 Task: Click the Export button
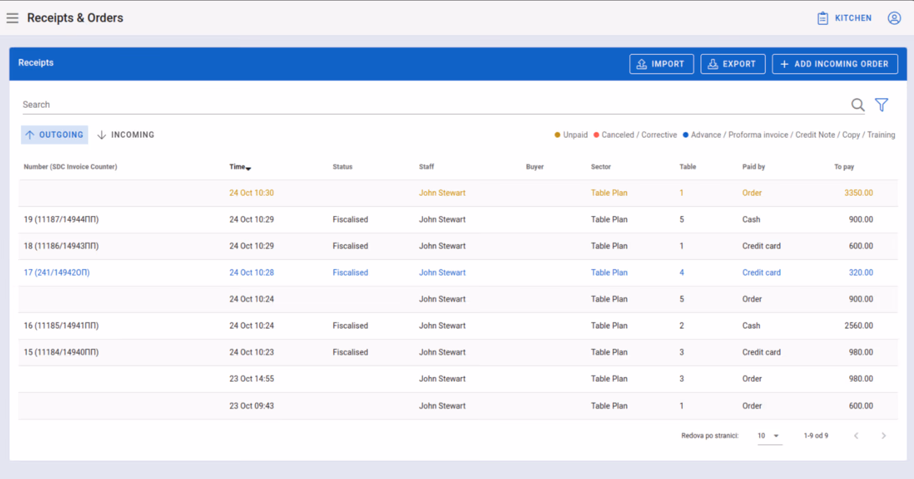(x=733, y=64)
